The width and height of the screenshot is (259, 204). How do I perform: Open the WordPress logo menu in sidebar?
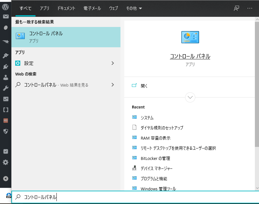pos(5,7)
